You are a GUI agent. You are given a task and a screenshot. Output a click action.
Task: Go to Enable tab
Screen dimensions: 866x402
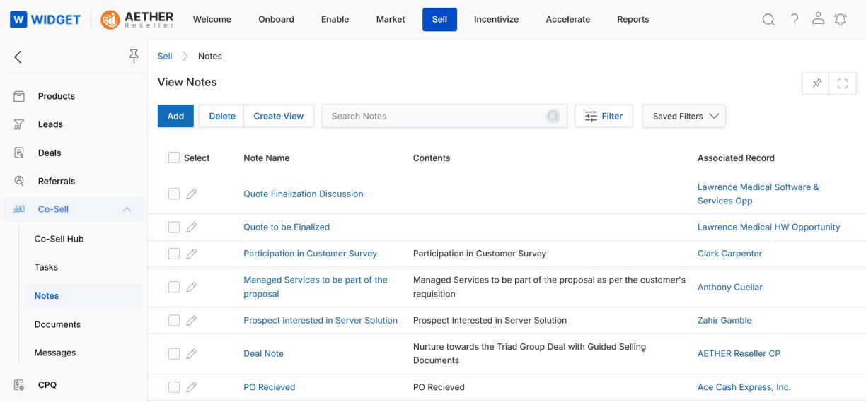335,20
